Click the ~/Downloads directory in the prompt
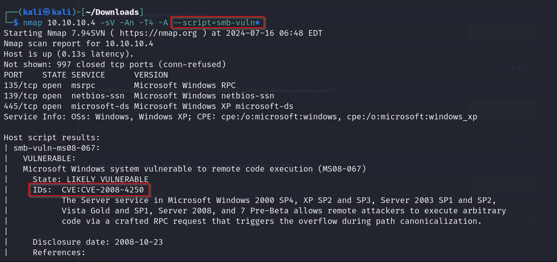 point(112,12)
